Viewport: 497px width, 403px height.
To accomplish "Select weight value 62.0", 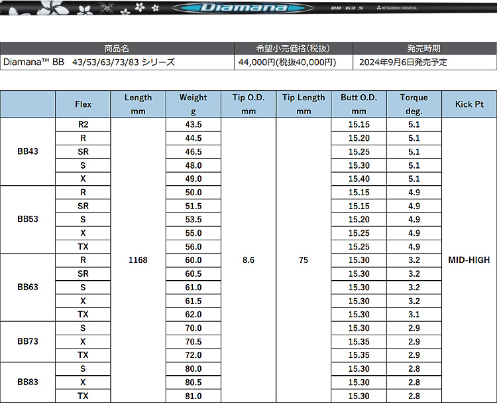I will pos(193,315).
